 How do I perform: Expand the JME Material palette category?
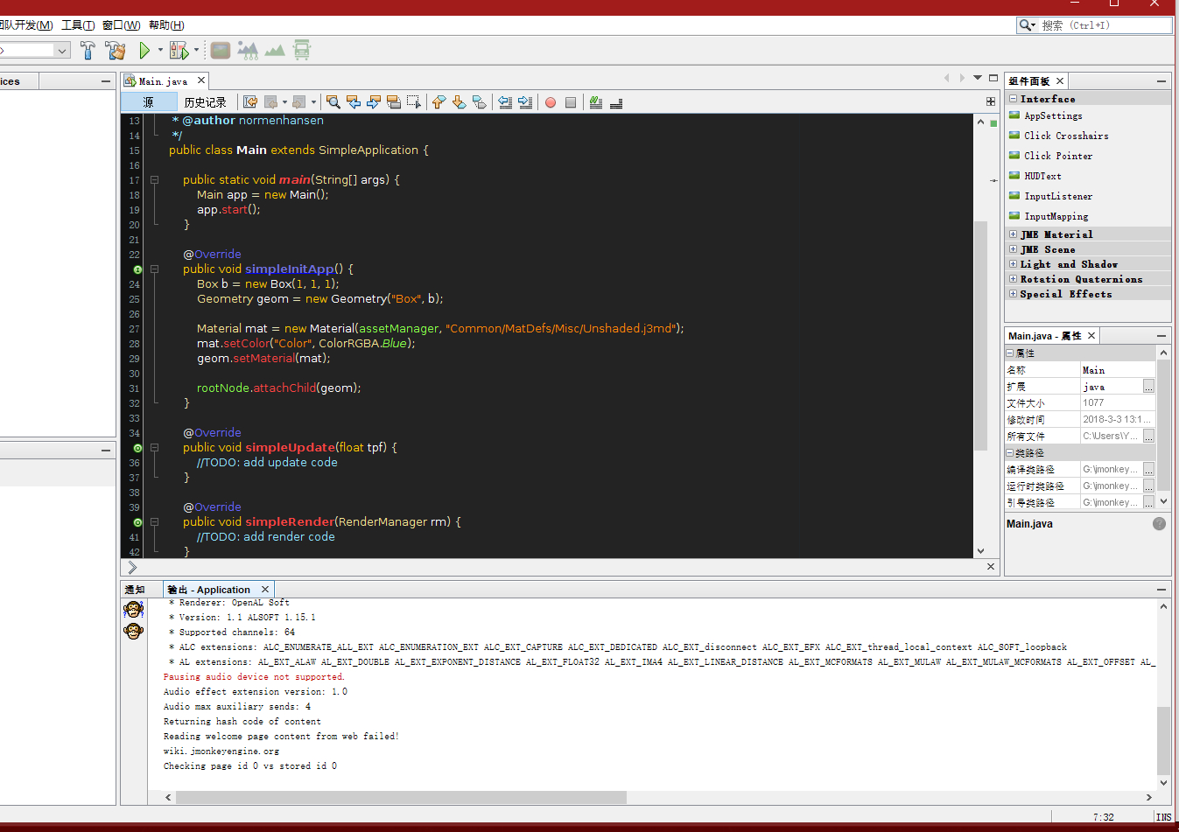tap(1013, 234)
